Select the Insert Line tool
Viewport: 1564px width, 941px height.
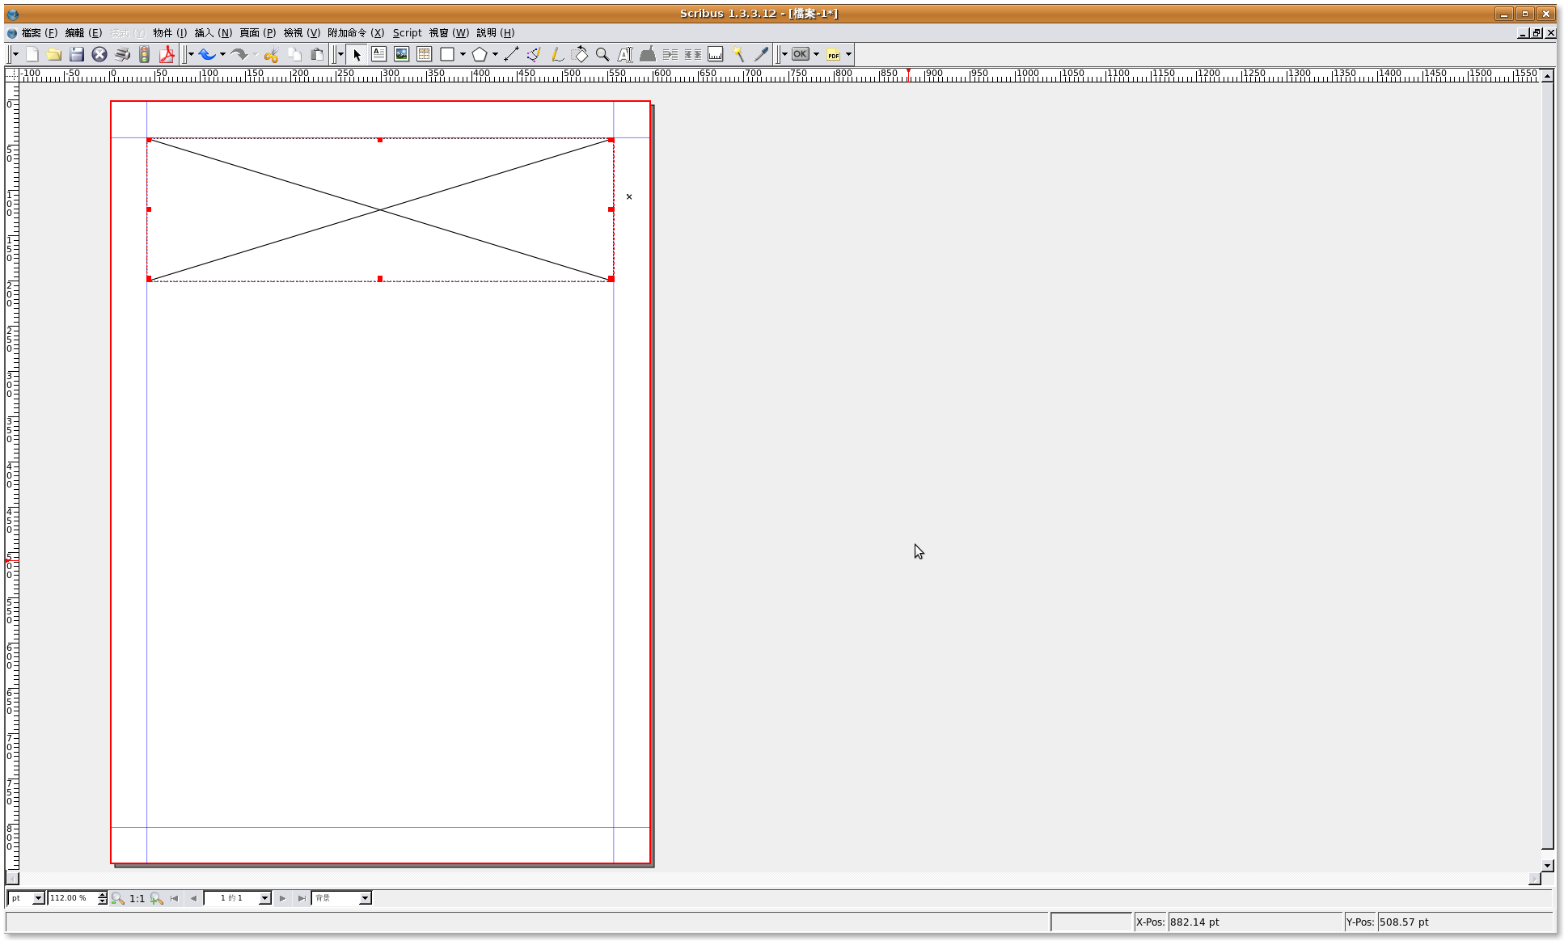511,54
